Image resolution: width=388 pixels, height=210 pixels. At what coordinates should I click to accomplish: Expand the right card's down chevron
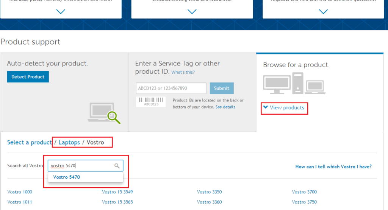point(323,12)
